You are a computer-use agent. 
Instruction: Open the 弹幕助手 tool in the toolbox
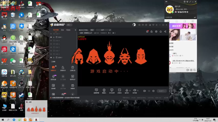[53, 68]
